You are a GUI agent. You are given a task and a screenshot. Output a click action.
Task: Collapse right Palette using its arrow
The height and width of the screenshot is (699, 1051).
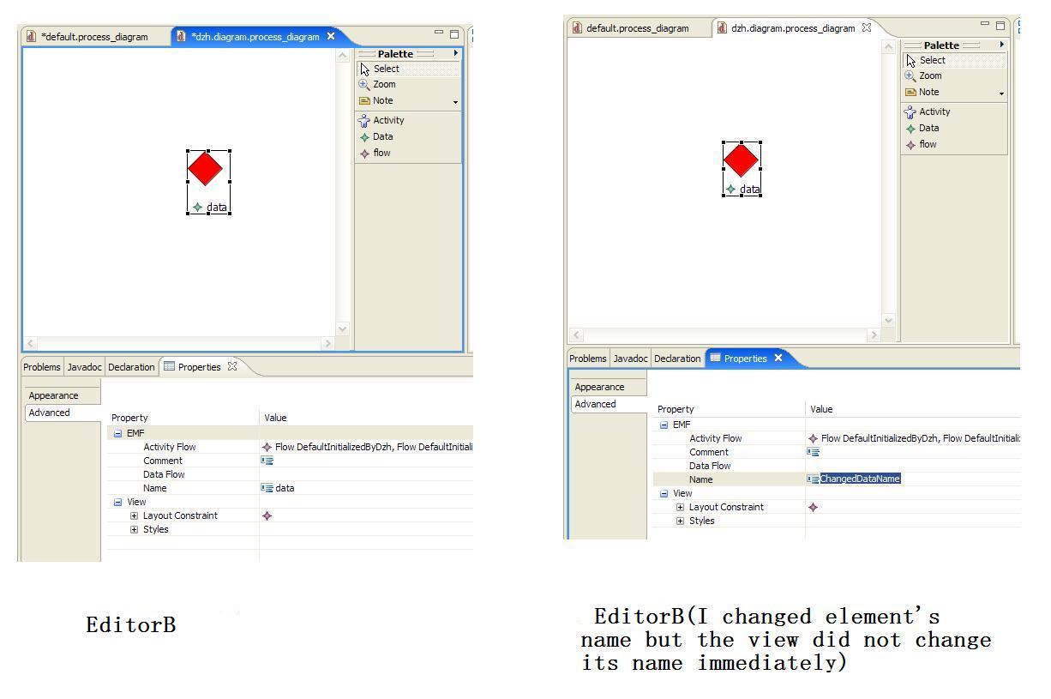pyautogui.click(x=1001, y=45)
